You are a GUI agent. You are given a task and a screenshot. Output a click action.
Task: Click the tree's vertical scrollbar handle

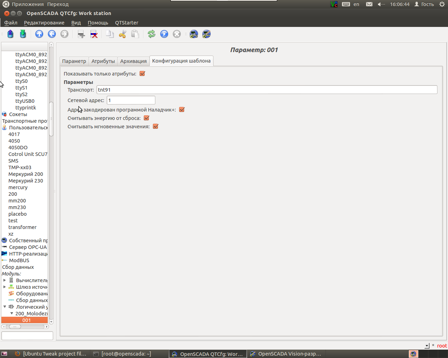[x=51, y=119]
